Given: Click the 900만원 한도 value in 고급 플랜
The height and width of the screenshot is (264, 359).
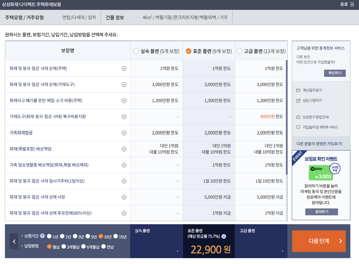Looking at the screenshot, I should pyautogui.click(x=271, y=117).
